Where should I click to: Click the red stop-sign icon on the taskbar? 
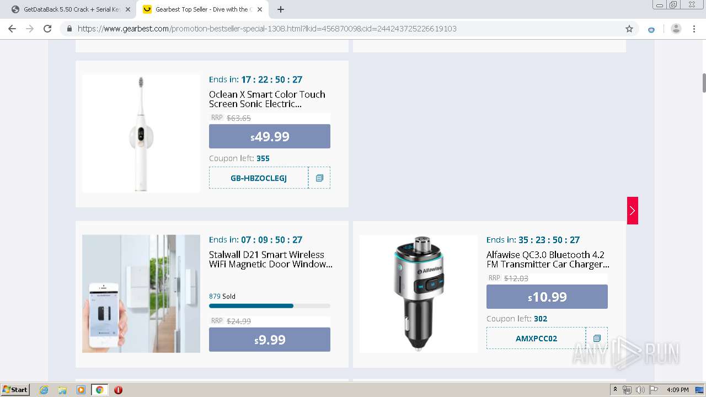point(118,390)
